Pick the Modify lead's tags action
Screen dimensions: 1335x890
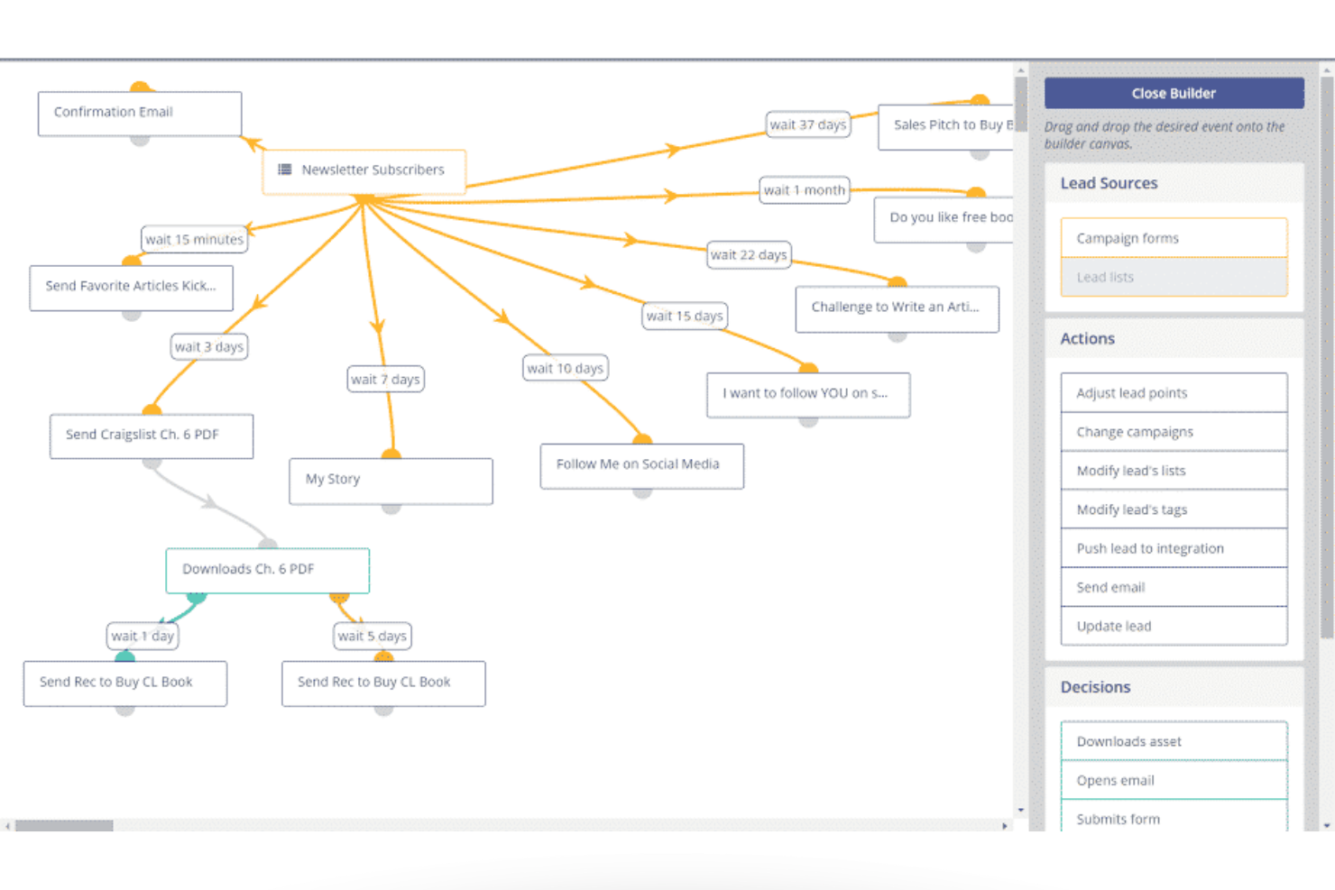[x=1174, y=509]
